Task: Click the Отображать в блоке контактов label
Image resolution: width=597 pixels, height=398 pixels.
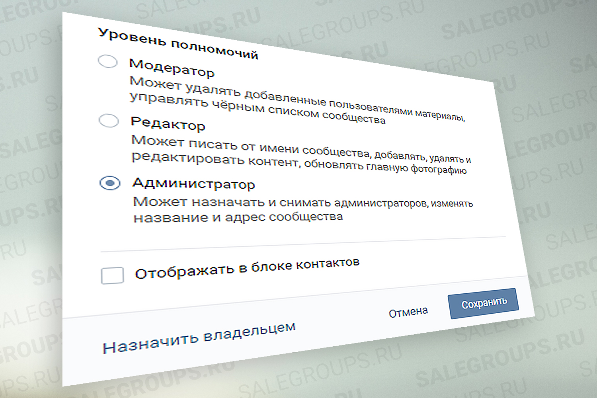Action: (x=247, y=268)
